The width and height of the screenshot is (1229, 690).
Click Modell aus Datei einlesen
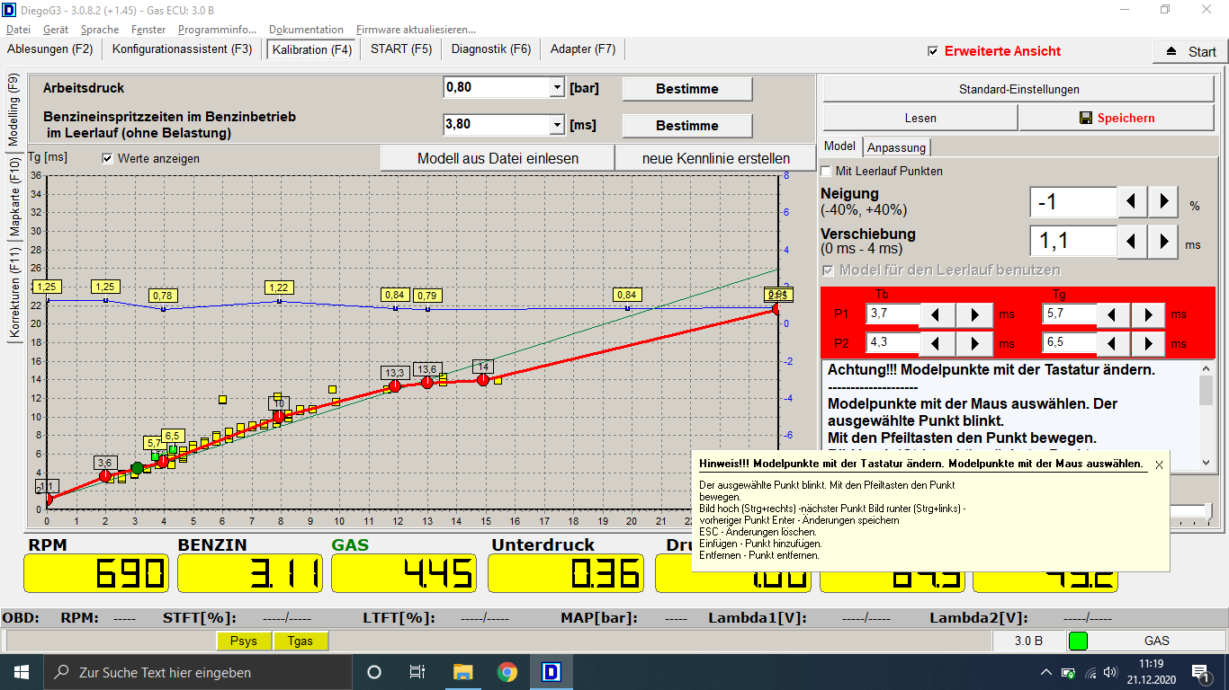coord(498,158)
